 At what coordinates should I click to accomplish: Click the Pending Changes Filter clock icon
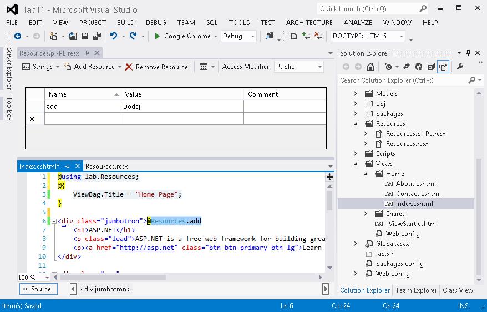[x=388, y=67]
